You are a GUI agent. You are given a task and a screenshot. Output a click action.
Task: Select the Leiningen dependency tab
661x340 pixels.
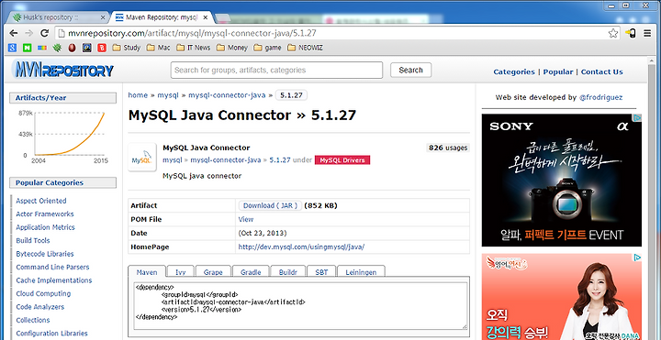click(361, 272)
